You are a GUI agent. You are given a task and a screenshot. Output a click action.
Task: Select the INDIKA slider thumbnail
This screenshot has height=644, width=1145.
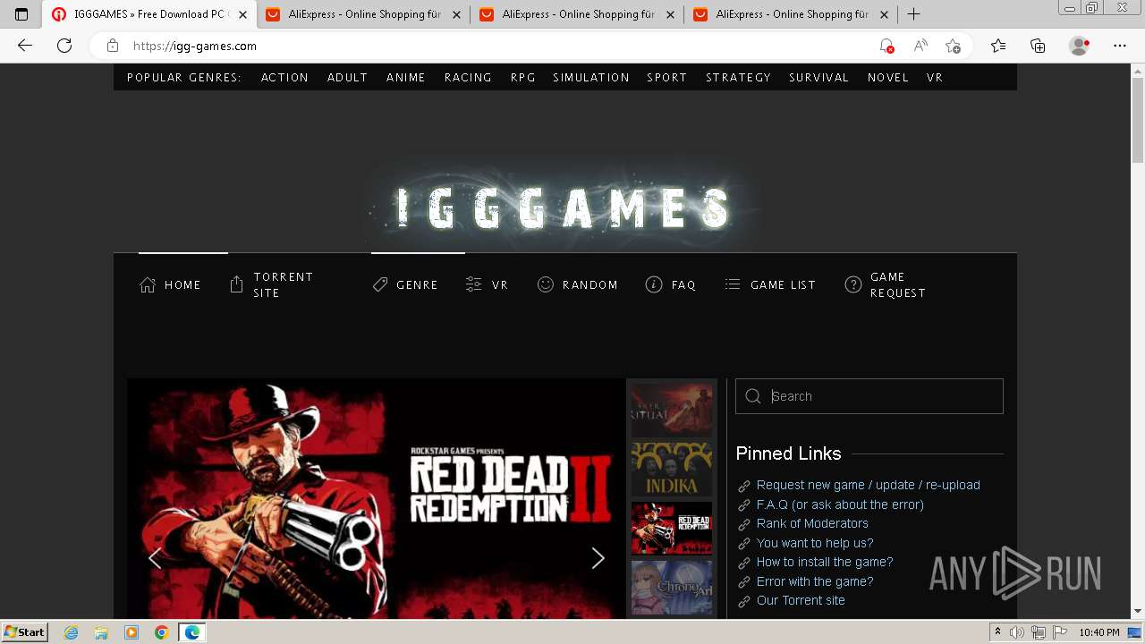tap(672, 470)
